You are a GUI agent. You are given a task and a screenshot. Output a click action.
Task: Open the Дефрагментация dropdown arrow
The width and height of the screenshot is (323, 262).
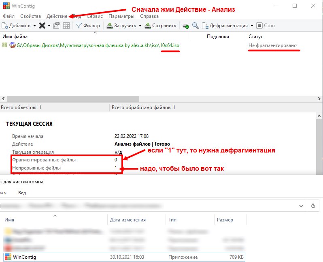[x=252, y=26]
